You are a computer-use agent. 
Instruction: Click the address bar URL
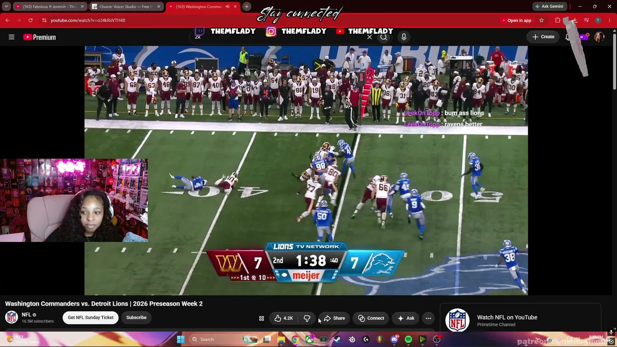point(88,20)
